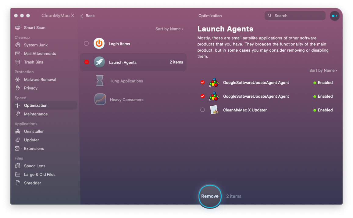Open Trash Bins section
The image size is (353, 218).
(34, 62)
